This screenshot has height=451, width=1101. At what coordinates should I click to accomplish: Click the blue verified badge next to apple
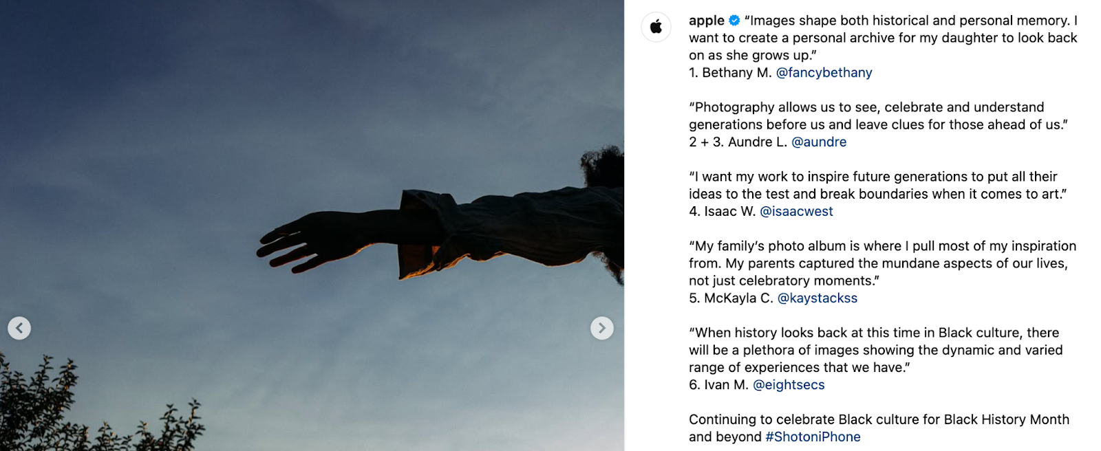(x=734, y=21)
